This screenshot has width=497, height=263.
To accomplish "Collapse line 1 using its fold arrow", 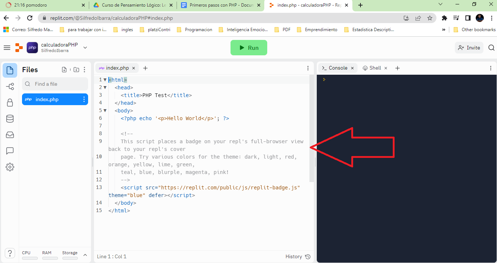I will tap(105, 79).
